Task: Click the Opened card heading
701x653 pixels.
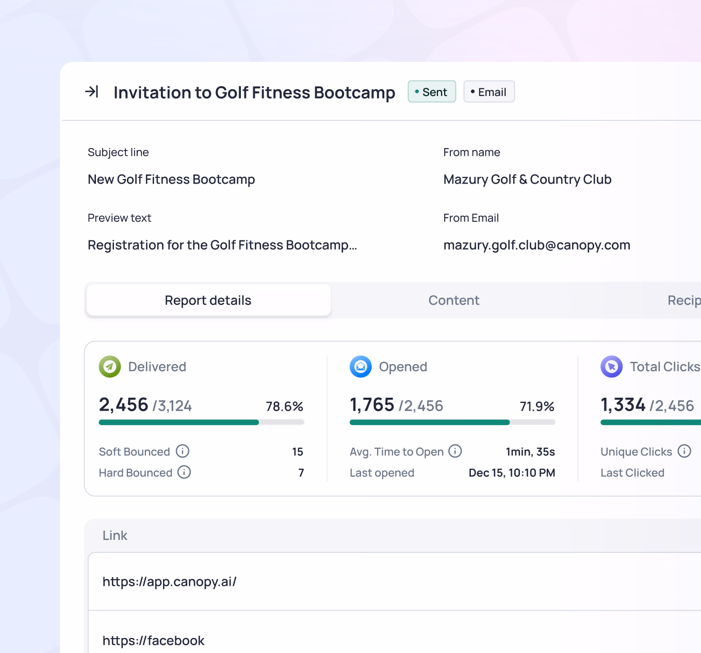Action: 403,367
